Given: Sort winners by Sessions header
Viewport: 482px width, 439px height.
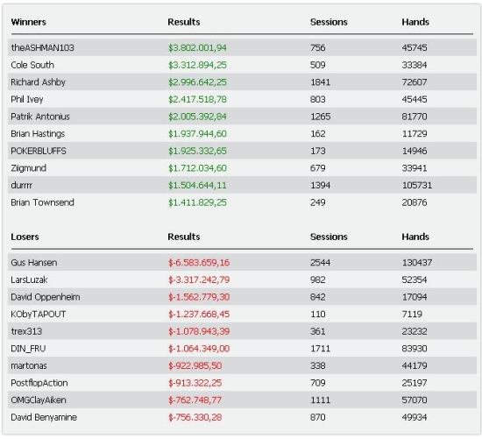Looking at the screenshot, I should [329, 22].
